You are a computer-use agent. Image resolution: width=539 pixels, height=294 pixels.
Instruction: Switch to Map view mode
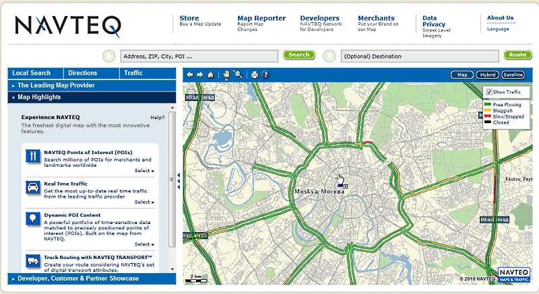462,75
